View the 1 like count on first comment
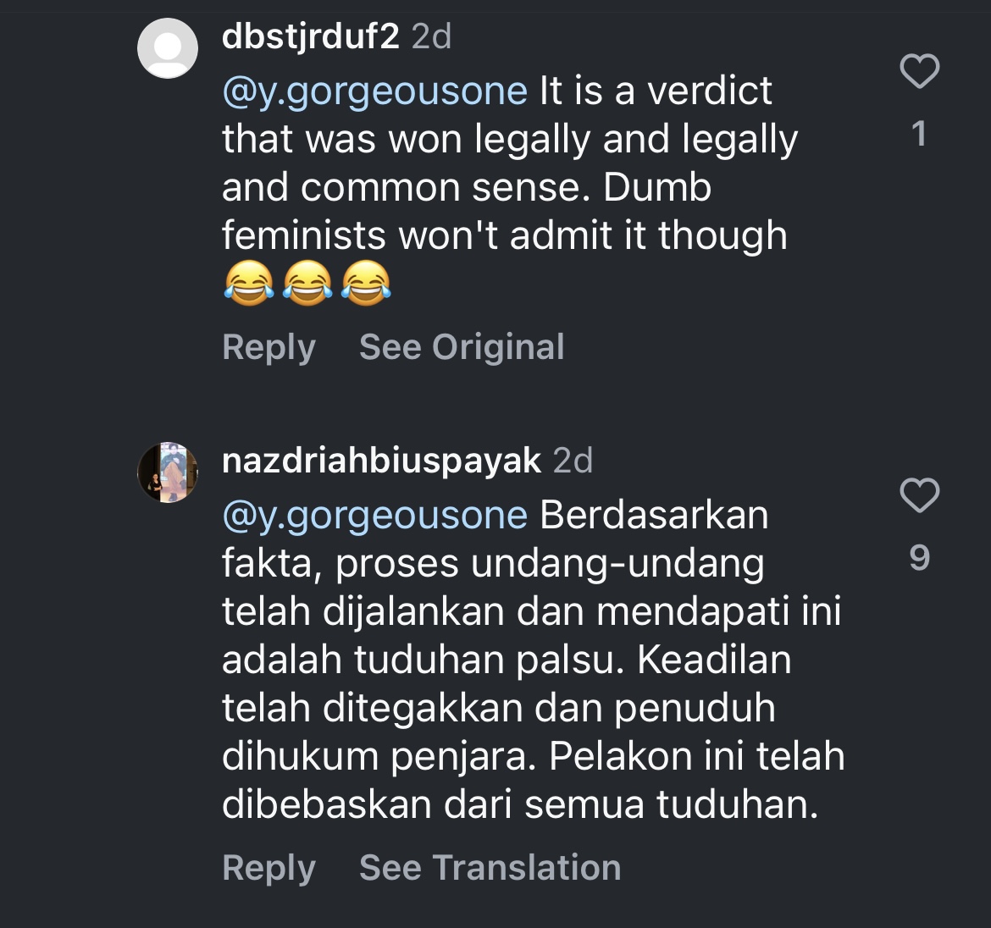991x928 pixels. click(920, 134)
